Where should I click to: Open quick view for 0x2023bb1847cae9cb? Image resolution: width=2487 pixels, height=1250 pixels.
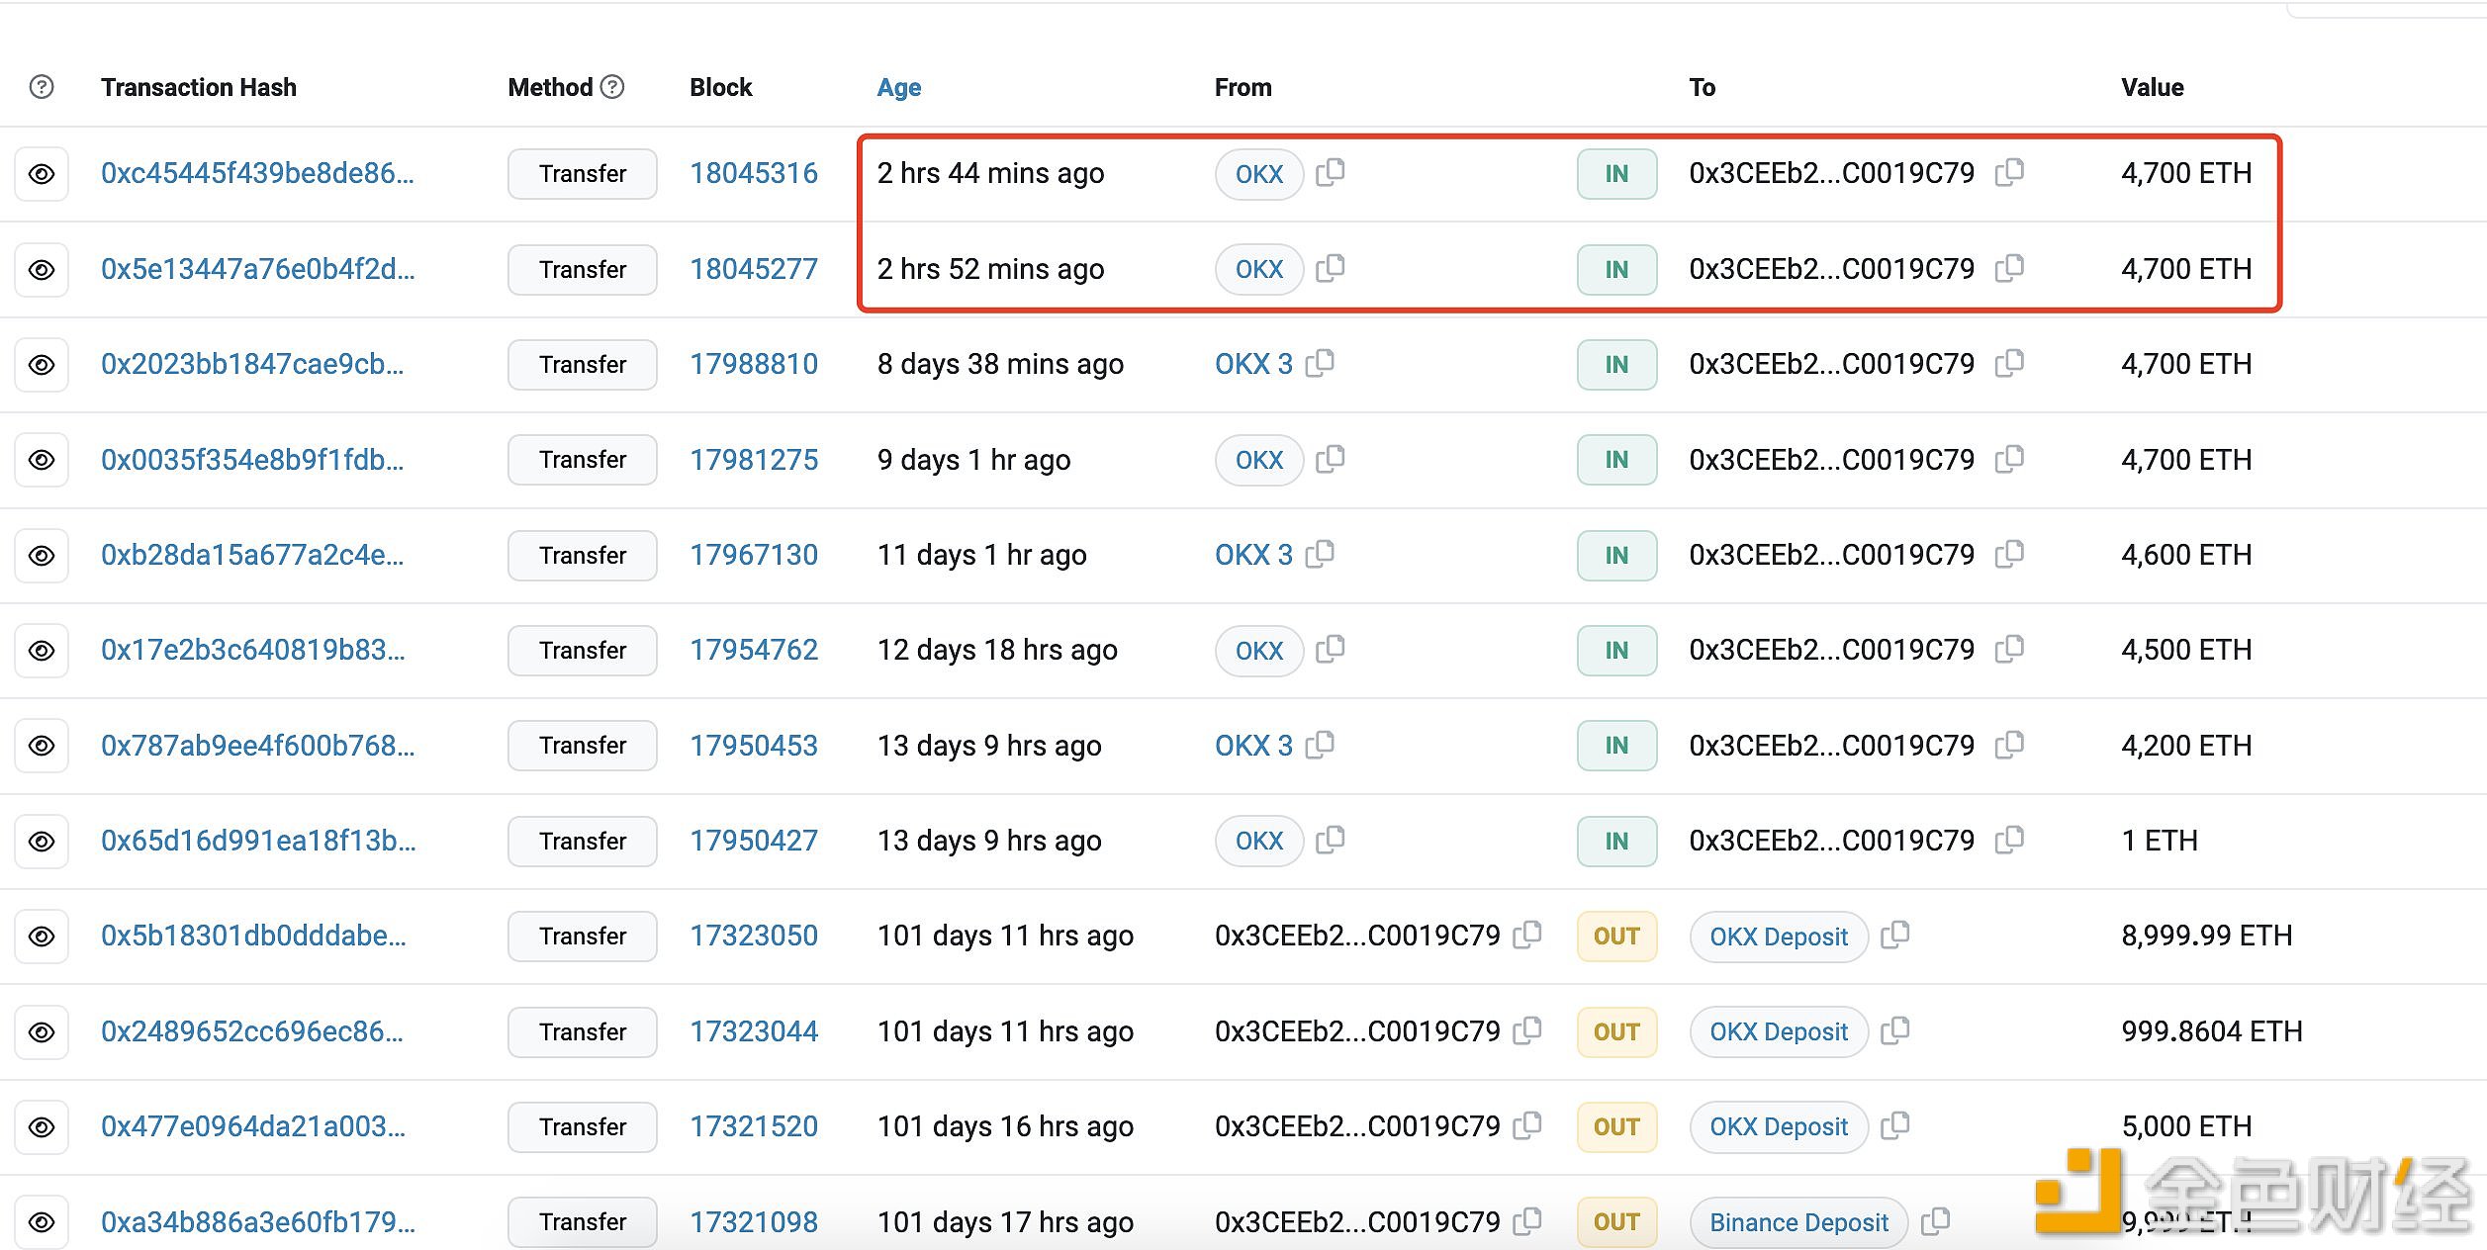tap(42, 365)
